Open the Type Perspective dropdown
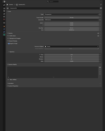 tap(72, 14)
